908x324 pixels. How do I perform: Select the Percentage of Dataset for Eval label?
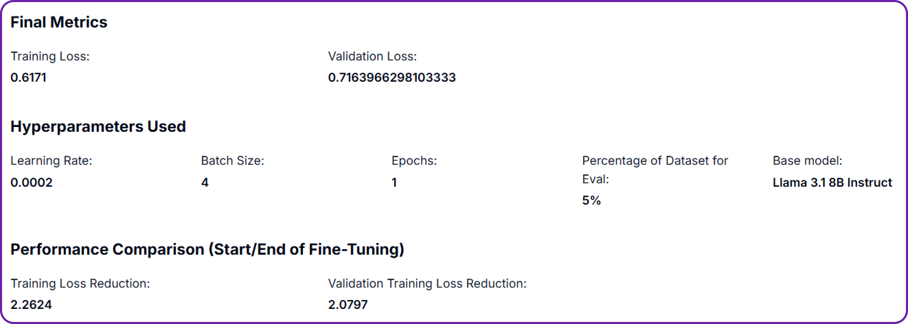(x=655, y=170)
